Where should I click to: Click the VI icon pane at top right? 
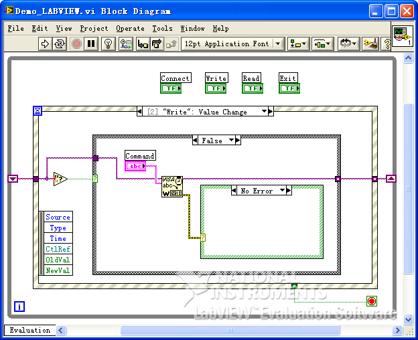coord(403,35)
